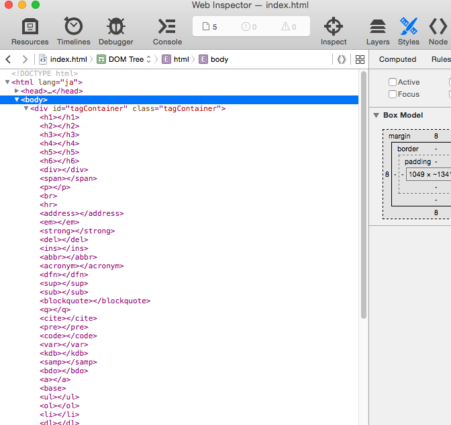Show the Styles sidebar

pos(409,32)
